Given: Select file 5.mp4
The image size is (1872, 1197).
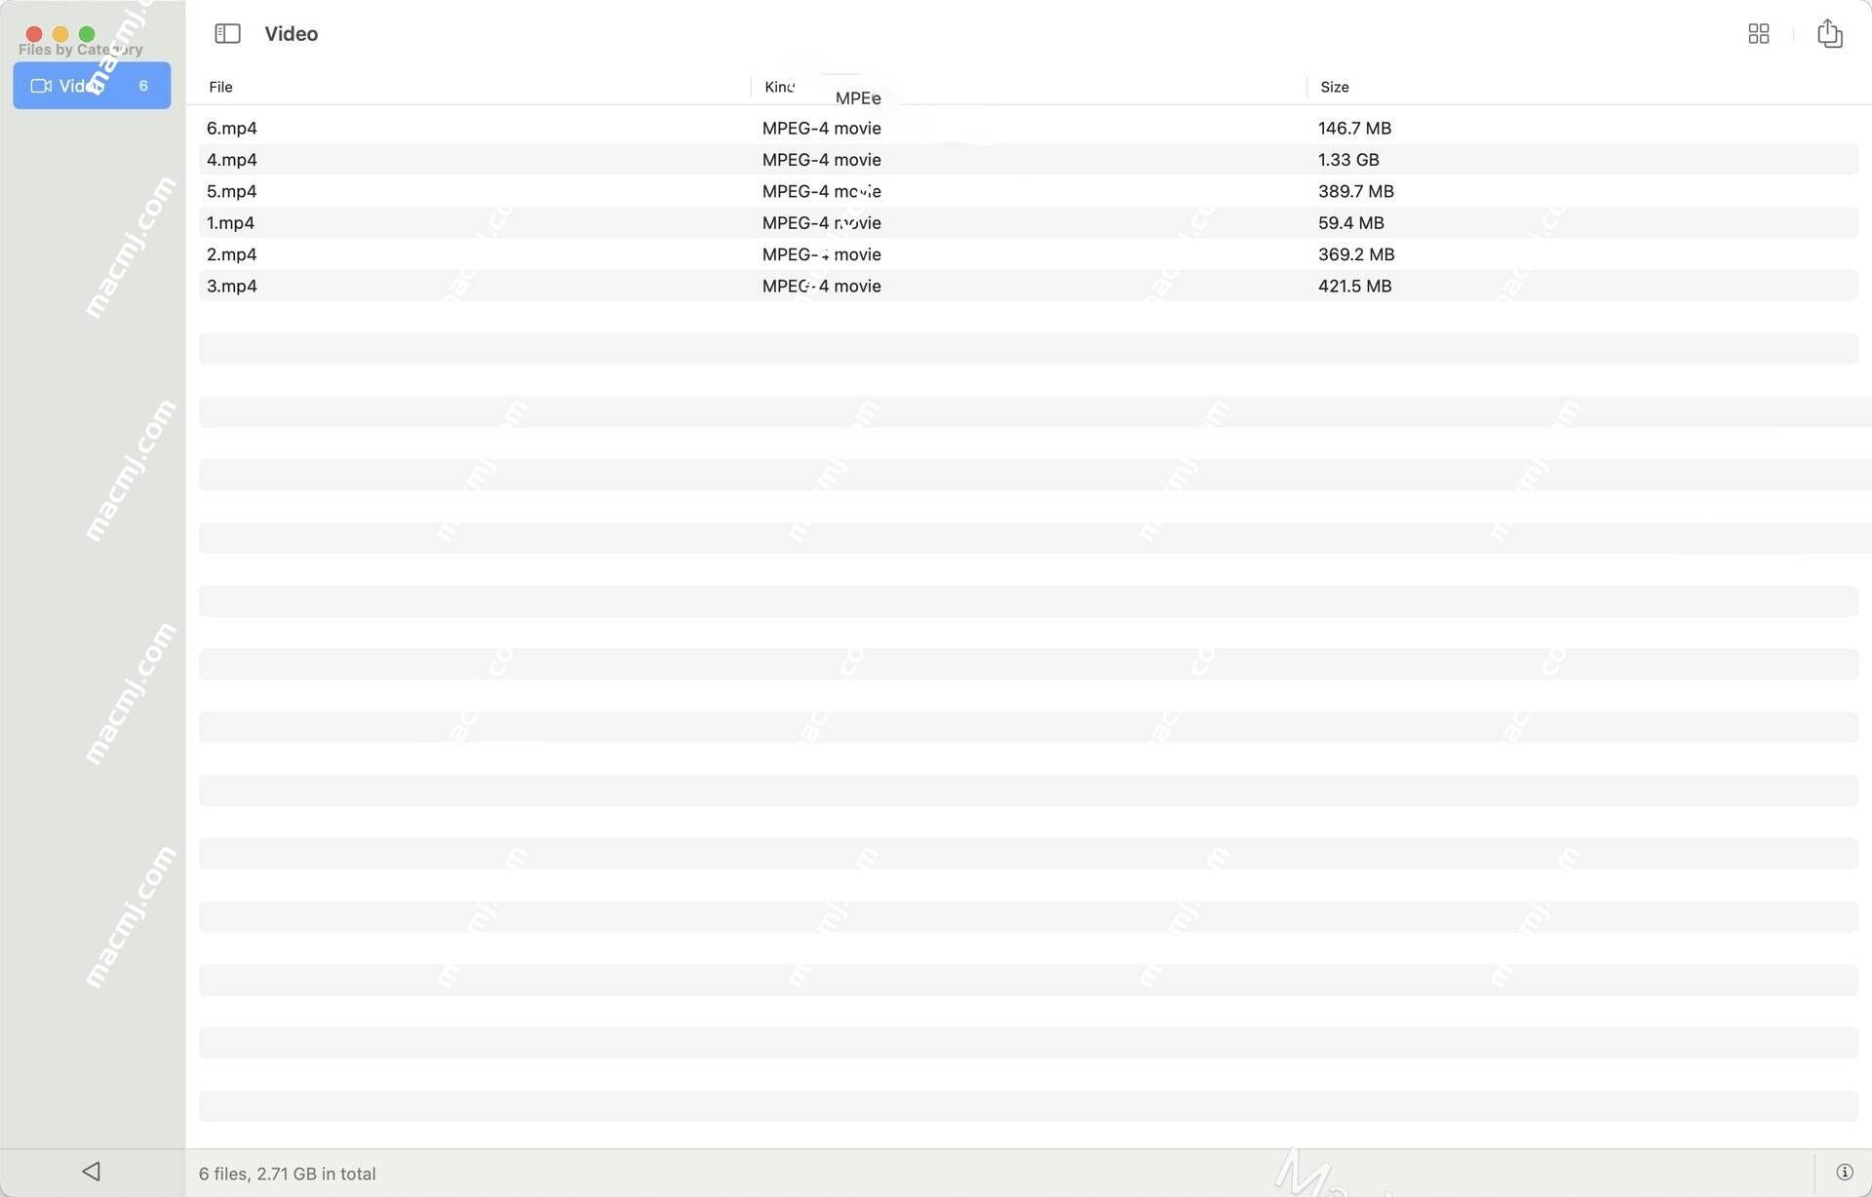Looking at the screenshot, I should coord(232,191).
